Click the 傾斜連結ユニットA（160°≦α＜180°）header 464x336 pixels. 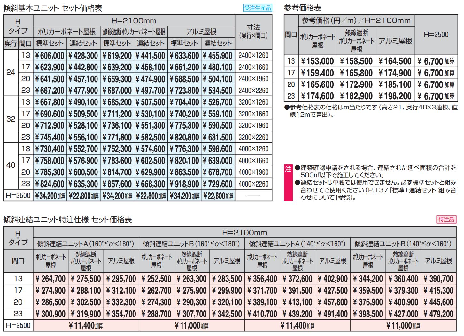point(86,243)
